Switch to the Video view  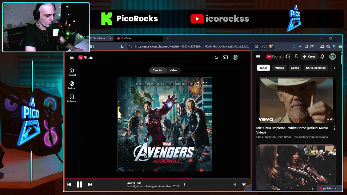pyautogui.click(x=173, y=70)
